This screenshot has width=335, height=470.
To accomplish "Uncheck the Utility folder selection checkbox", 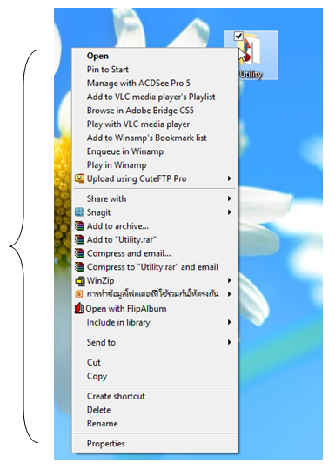I will [238, 37].
